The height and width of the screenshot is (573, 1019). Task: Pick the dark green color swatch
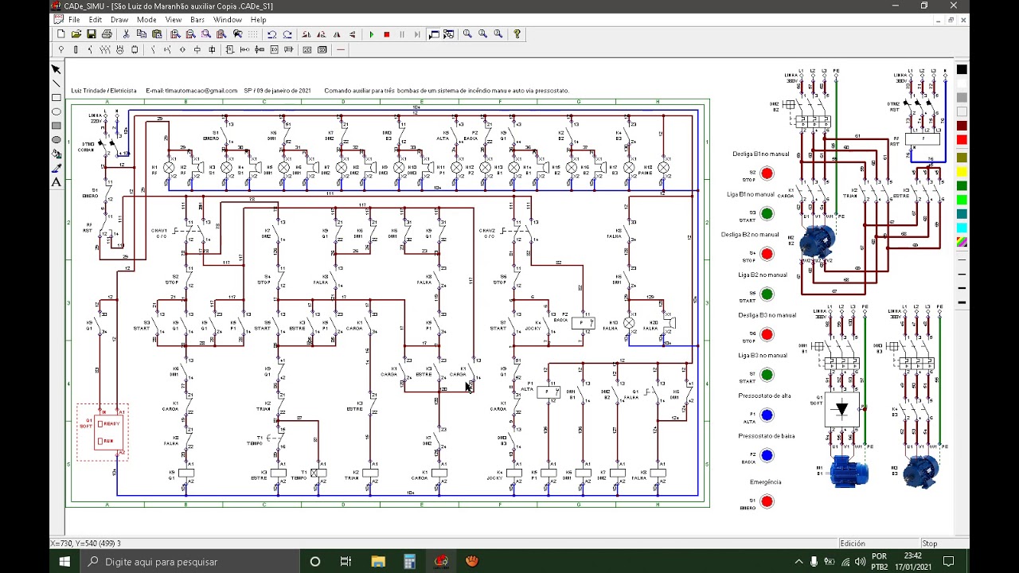pyautogui.click(x=962, y=186)
